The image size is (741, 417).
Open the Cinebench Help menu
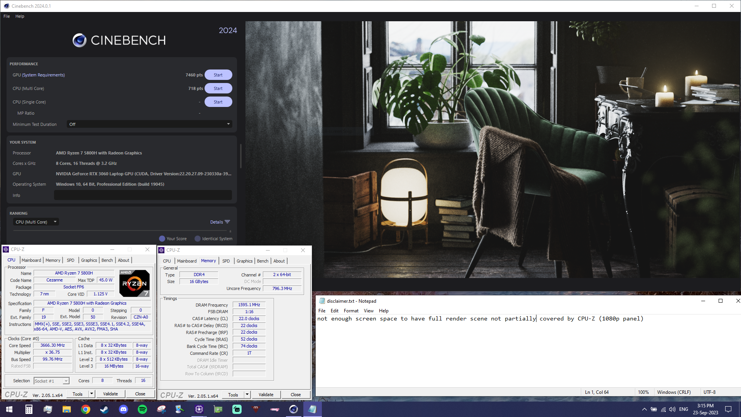pos(20,16)
